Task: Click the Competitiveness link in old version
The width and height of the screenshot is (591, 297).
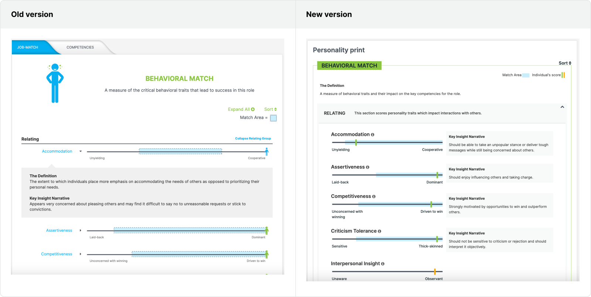Action: click(57, 254)
